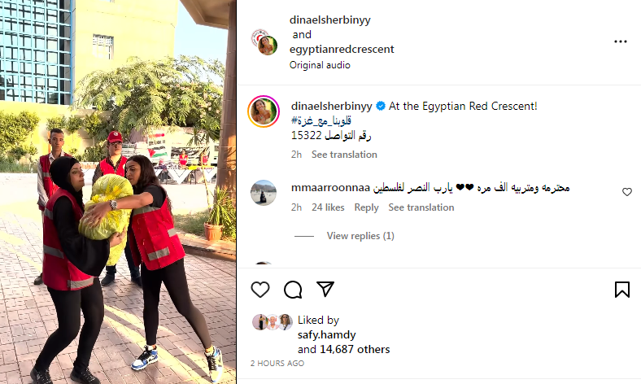641x384 pixels.
Task: View the 24 likes on comment
Action: 328,207
